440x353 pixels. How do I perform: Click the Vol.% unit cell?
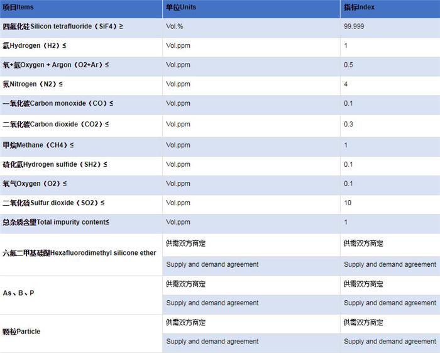[174, 26]
